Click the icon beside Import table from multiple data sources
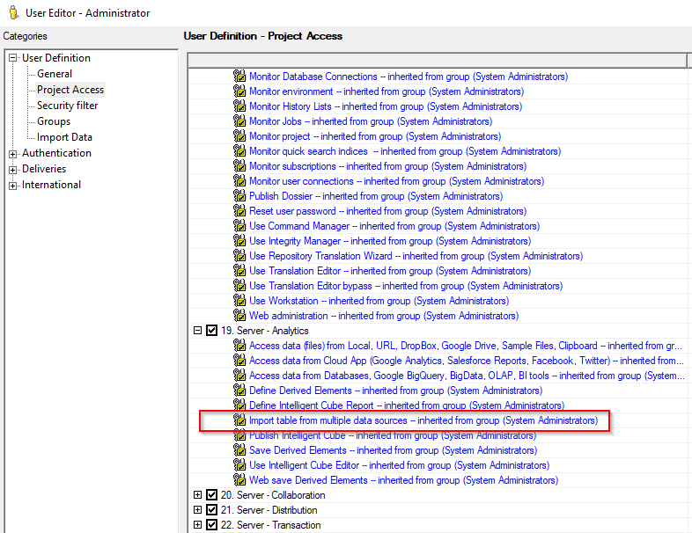Viewport: 692px width, 533px height. tap(239, 420)
